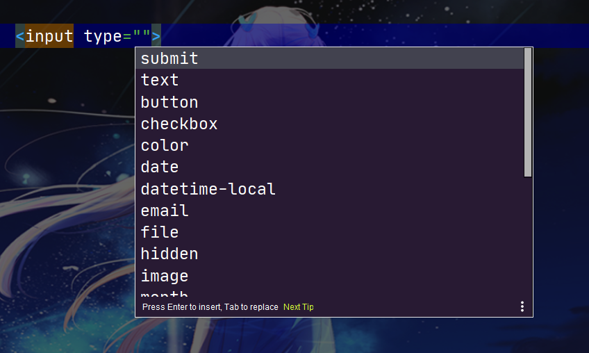Pick 'hidden' from the suggestion list

click(329, 254)
